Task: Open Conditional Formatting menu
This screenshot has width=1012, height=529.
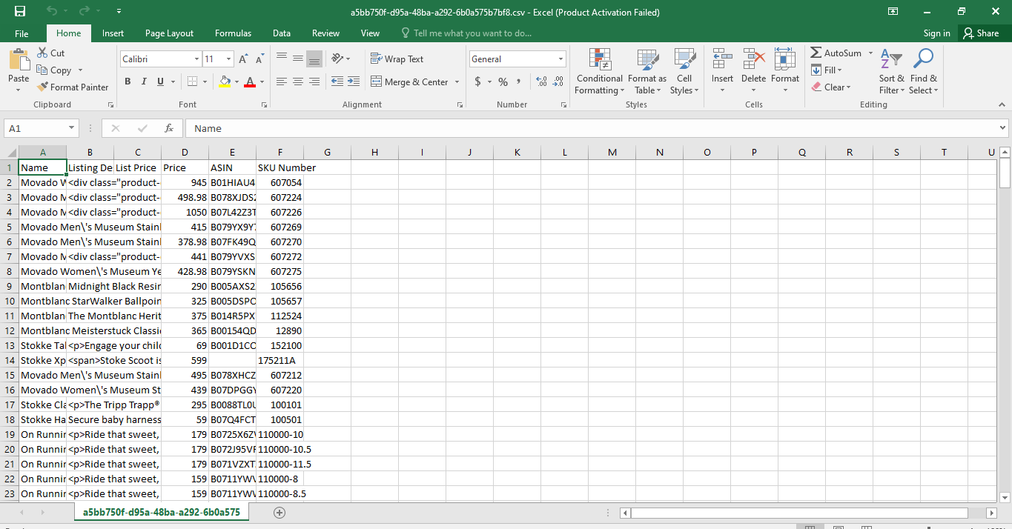Action: [x=599, y=73]
